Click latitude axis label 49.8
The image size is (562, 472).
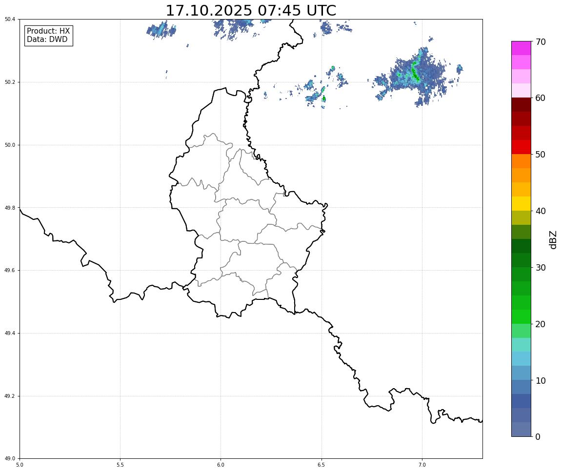click(10, 208)
